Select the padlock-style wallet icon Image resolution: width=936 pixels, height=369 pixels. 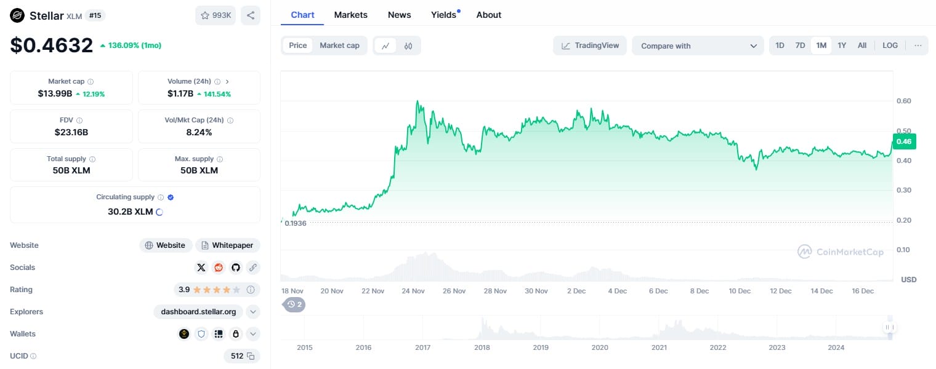[x=235, y=334]
